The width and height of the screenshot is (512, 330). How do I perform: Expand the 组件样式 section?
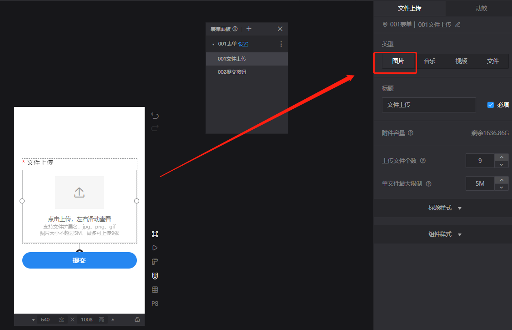pos(445,234)
